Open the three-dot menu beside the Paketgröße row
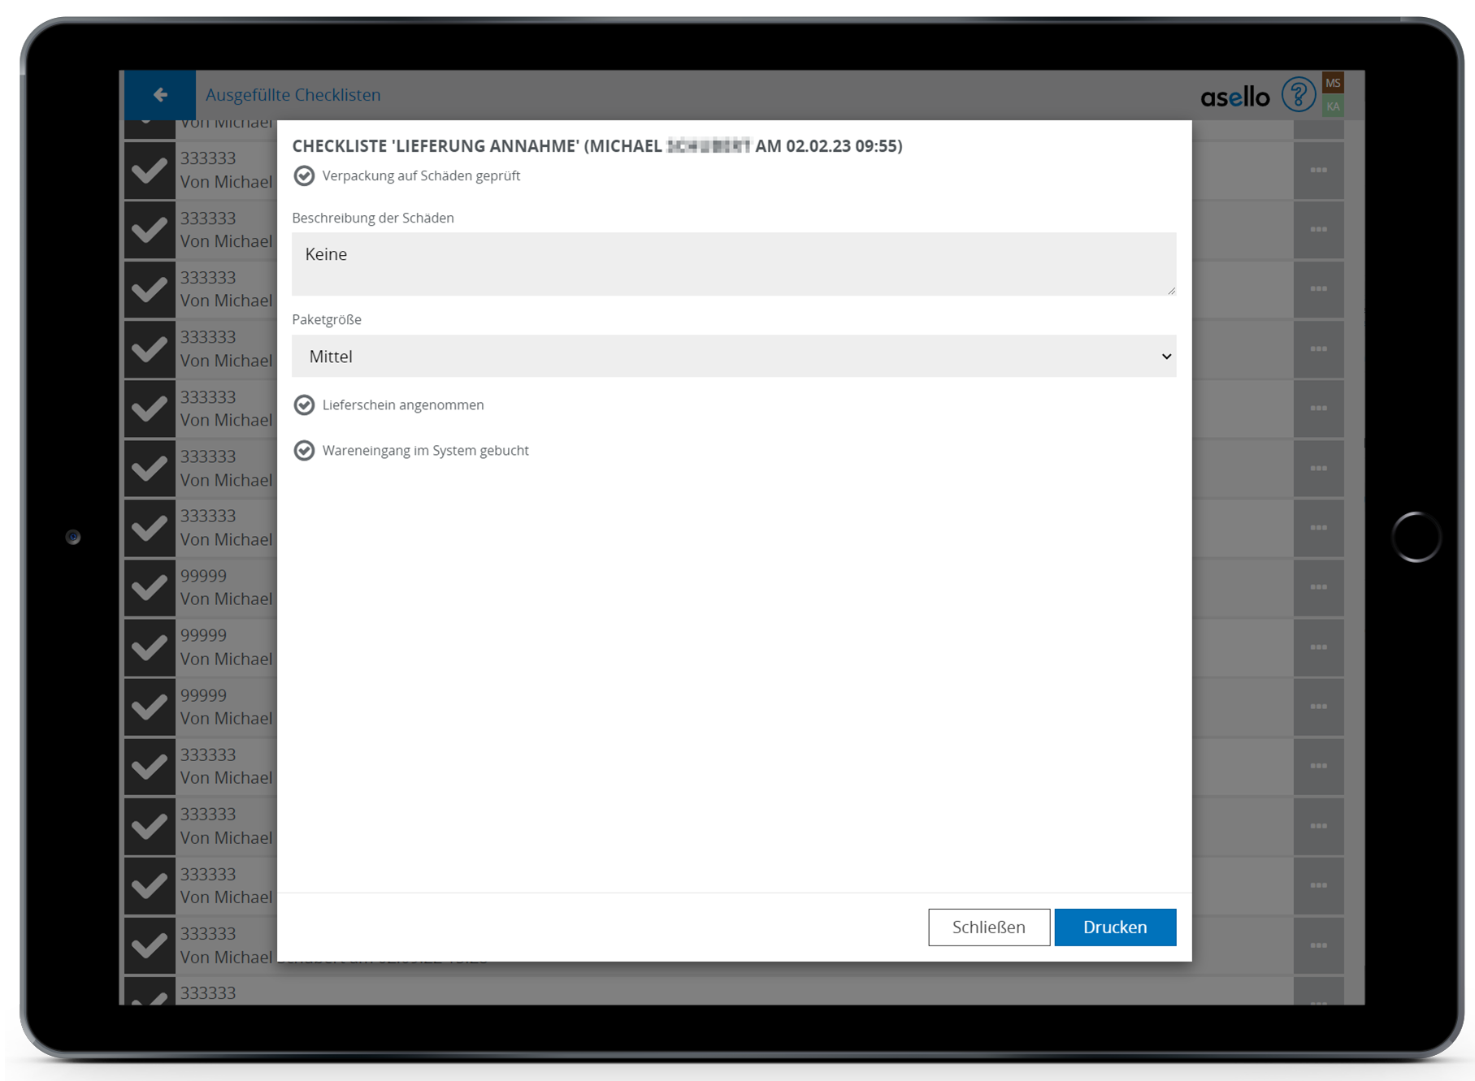The image size is (1475, 1081). click(x=1318, y=349)
